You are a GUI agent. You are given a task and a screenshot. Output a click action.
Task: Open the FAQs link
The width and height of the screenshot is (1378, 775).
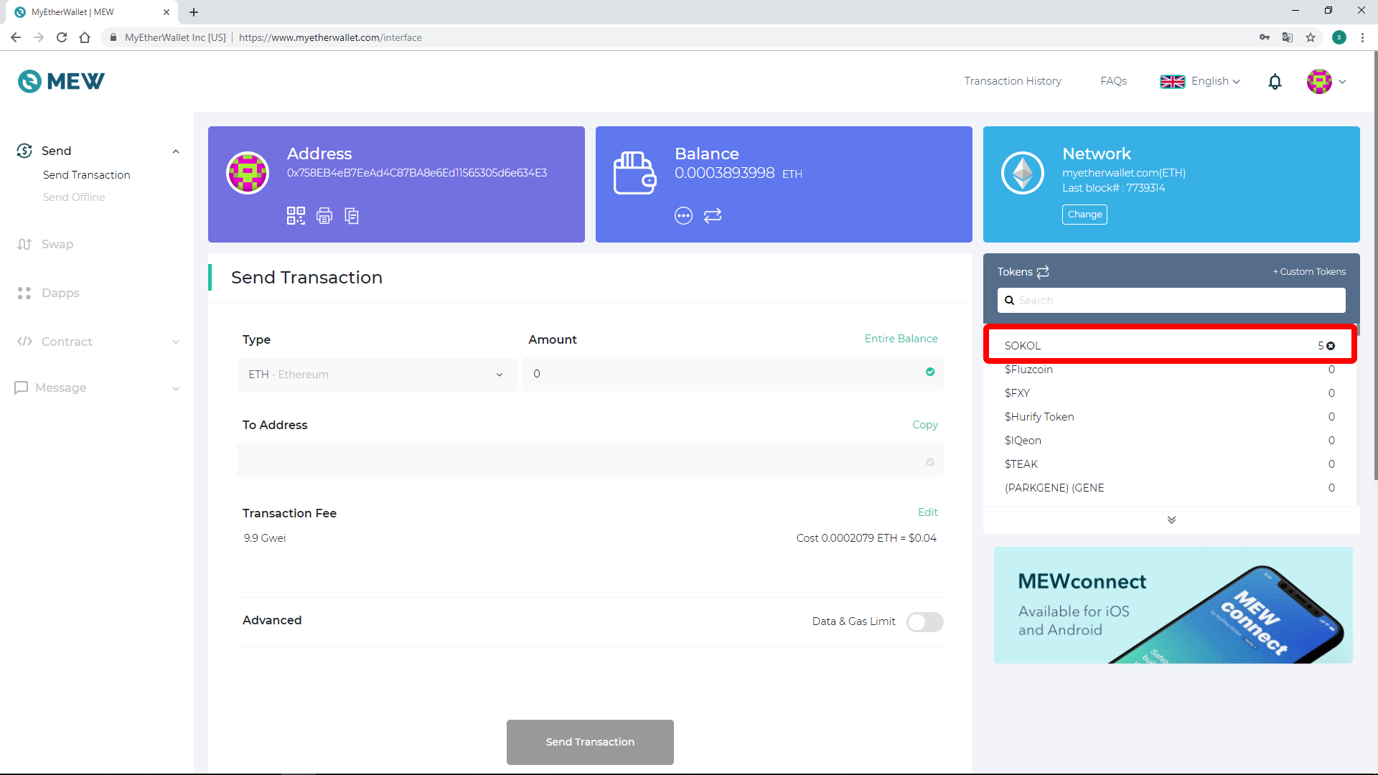1113,81
